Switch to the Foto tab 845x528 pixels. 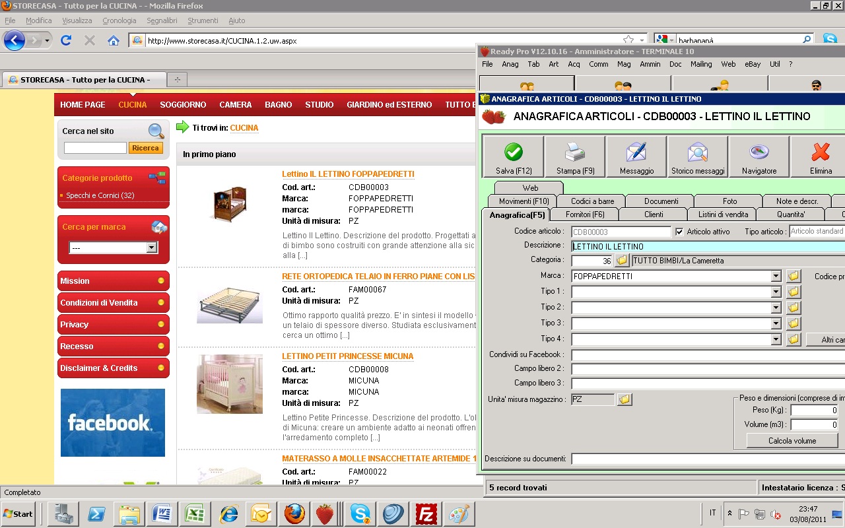click(x=729, y=201)
